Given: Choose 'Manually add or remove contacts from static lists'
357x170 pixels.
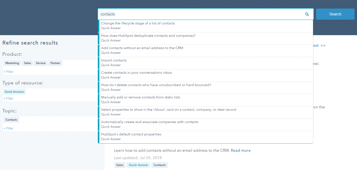Looking at the screenshot, I should pos(206,100).
